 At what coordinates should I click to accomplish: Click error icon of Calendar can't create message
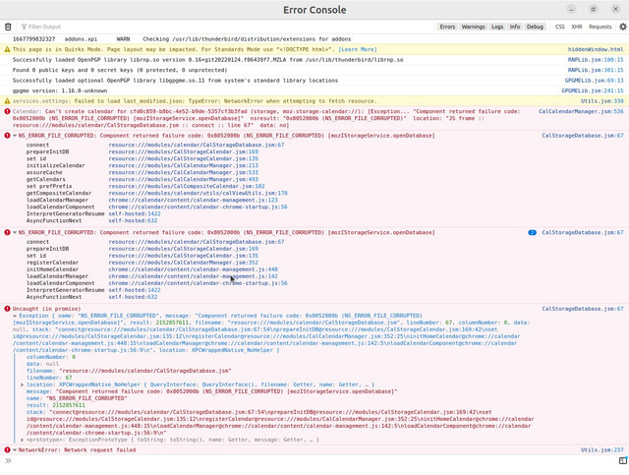(7, 111)
